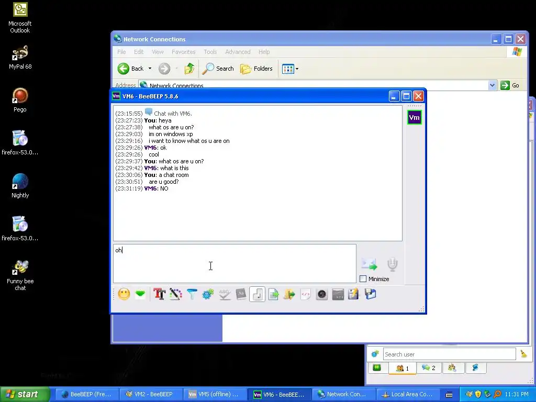Image resolution: width=536 pixels, height=402 pixels.
Task: Click the Go button
Action: [x=510, y=85]
